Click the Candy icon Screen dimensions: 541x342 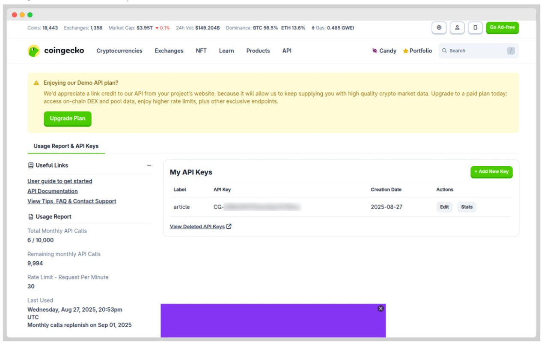tap(375, 50)
